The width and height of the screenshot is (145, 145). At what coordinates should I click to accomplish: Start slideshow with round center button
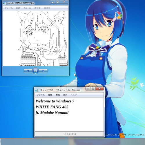35,71
